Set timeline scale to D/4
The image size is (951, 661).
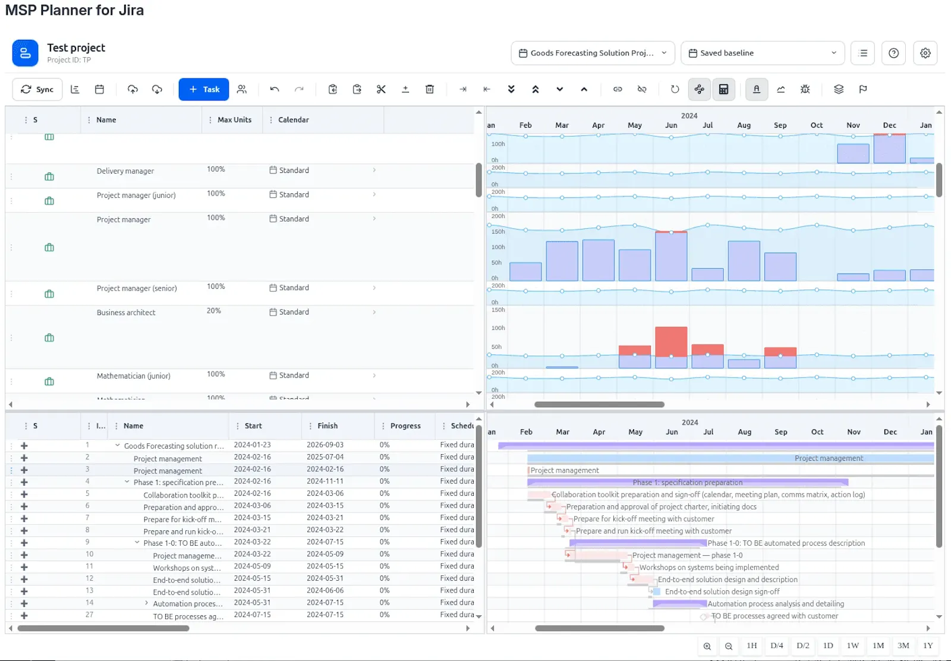pyautogui.click(x=777, y=646)
